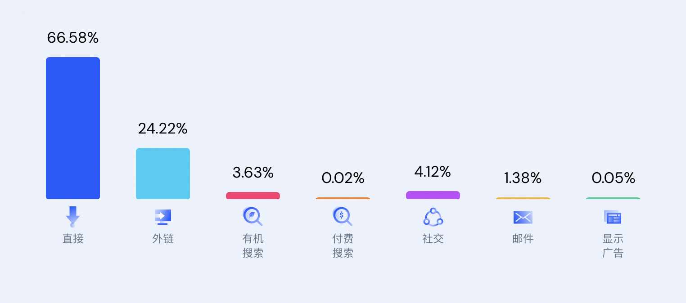
Task: Select the light blue 24.22% bar
Action: (163, 174)
